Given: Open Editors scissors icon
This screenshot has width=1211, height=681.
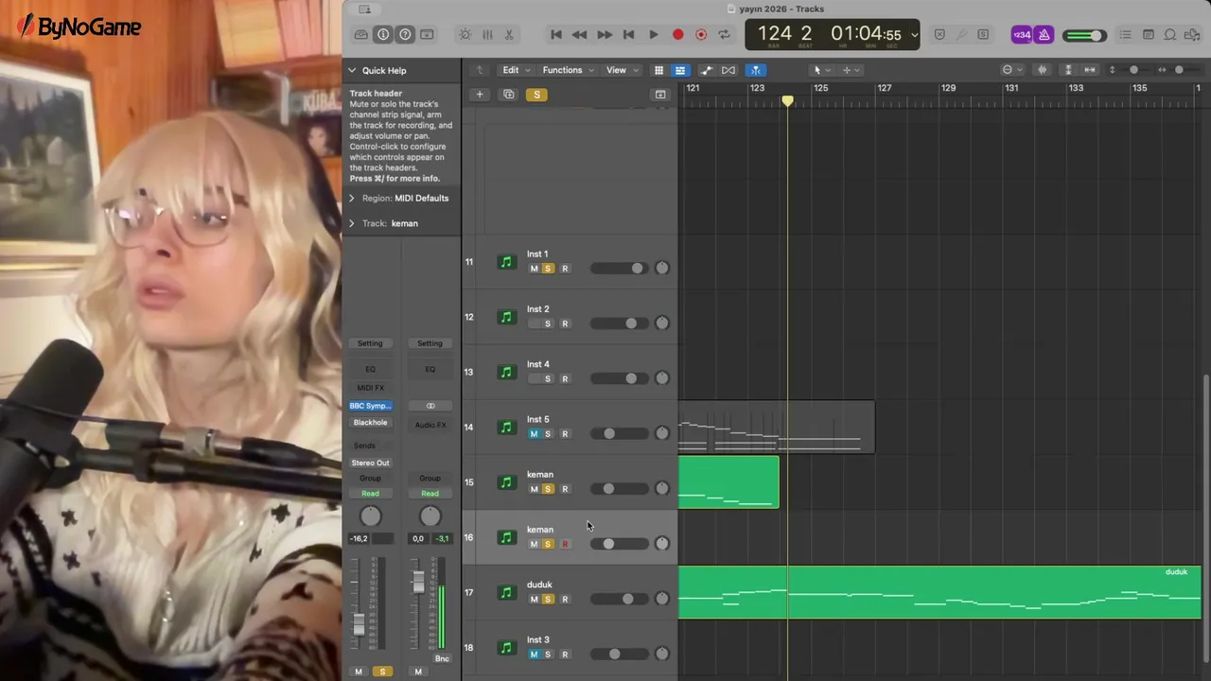Looking at the screenshot, I should (509, 34).
